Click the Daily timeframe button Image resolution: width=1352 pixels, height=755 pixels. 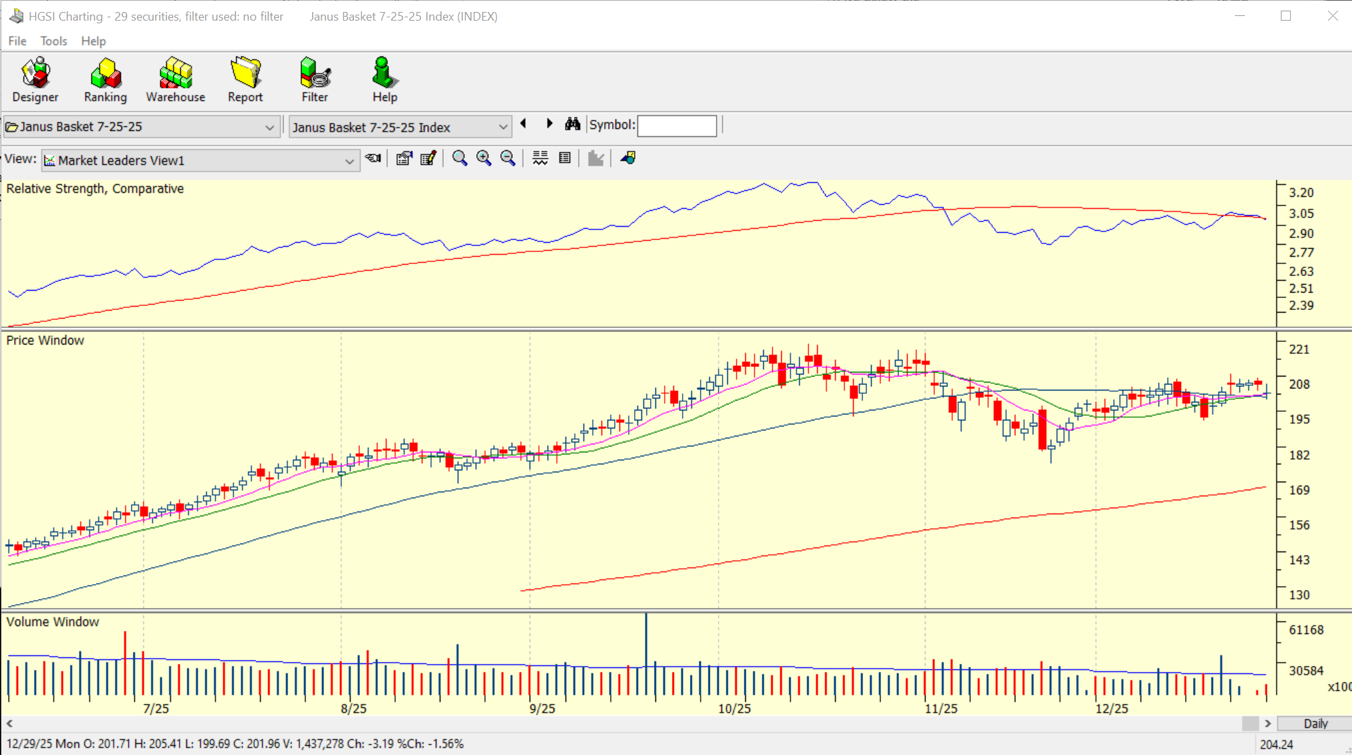click(1315, 724)
